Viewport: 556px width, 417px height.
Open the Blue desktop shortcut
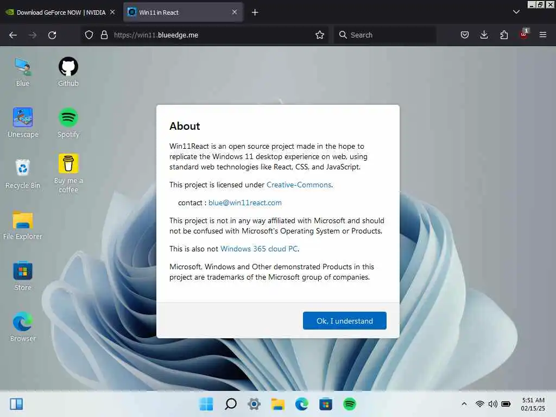pos(23,72)
